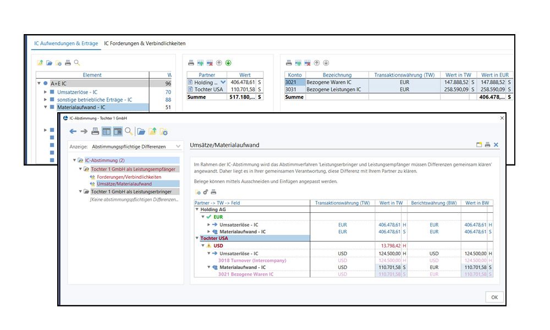Print the Umsätze/Materialaufwand panel via header printer icon

(x=487, y=145)
